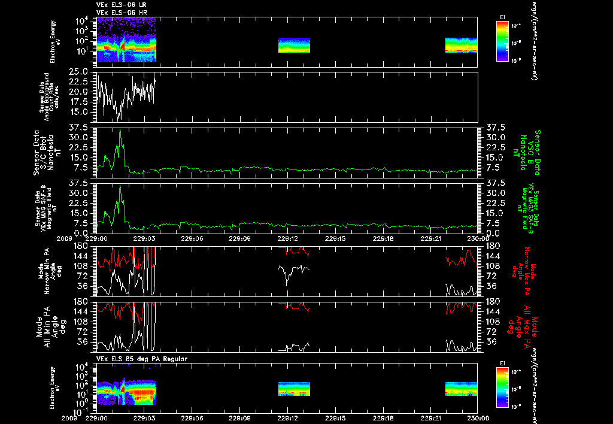613x424 pixels.
Task: Click "229:12" on the middle time axis
Action: 288,238
